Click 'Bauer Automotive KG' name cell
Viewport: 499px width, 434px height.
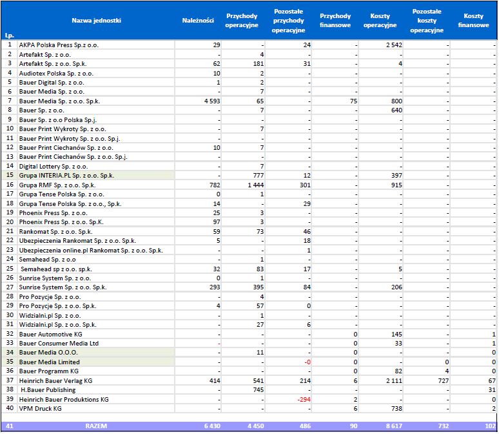(x=50, y=334)
